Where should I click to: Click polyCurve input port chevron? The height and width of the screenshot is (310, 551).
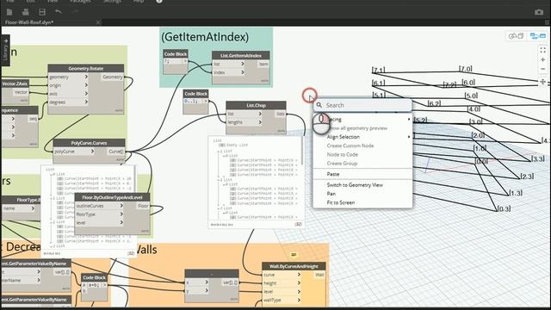pos(92,152)
